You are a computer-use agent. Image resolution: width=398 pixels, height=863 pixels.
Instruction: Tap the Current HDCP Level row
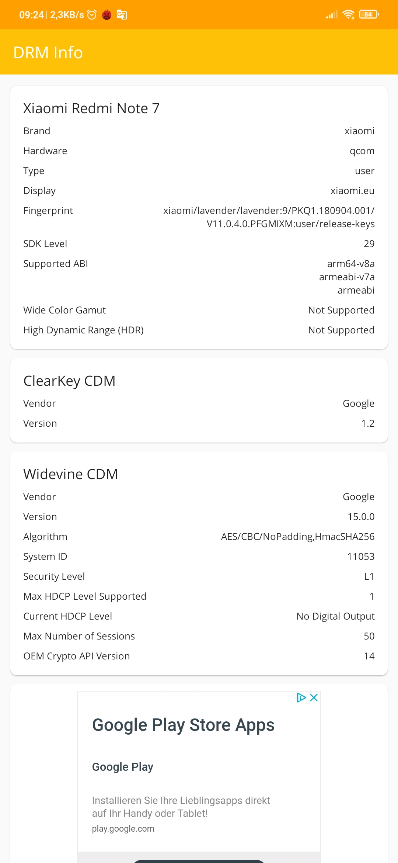(199, 616)
